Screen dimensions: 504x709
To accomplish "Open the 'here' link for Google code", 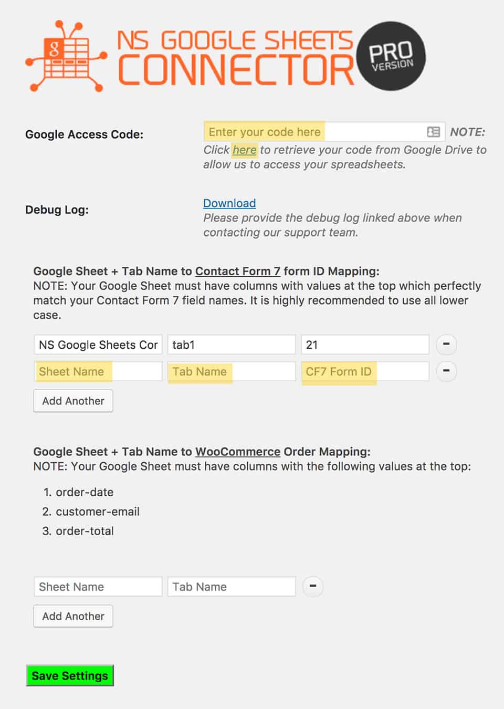I will (x=245, y=150).
